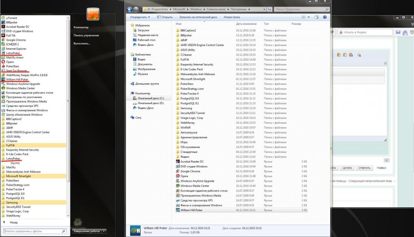Choose Записать на оптический диск
The image size is (414, 237).
(198, 17)
